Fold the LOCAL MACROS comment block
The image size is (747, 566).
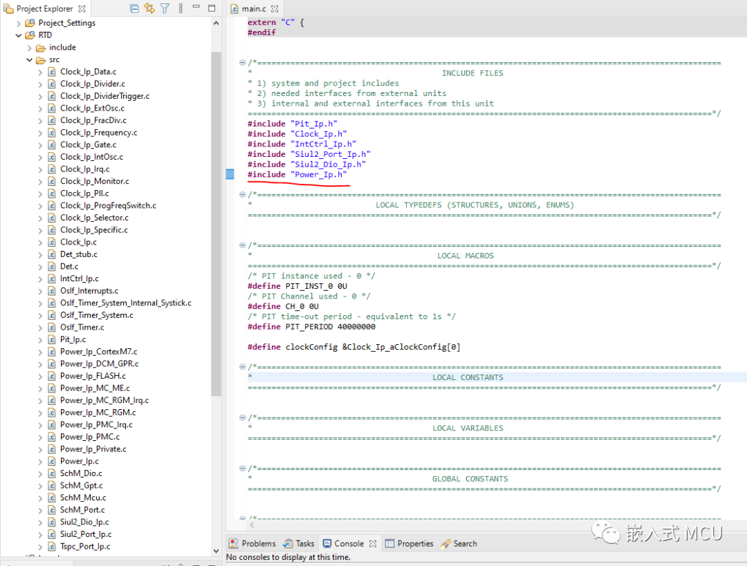242,245
